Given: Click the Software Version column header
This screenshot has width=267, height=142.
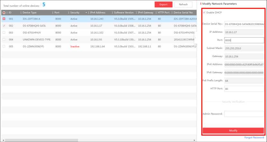Looking at the screenshot, I should click(x=124, y=13).
